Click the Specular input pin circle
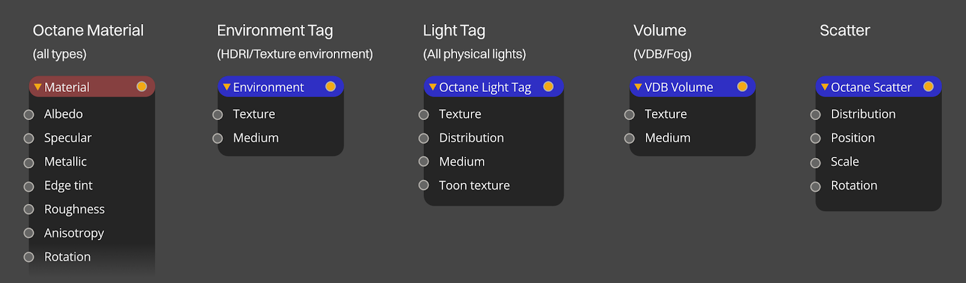Viewport: 966px width, 283px height. [x=28, y=139]
